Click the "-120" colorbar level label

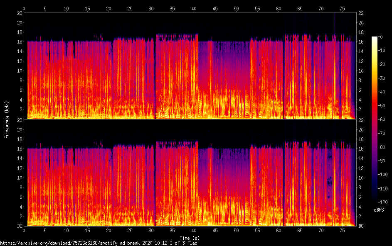[383, 202]
